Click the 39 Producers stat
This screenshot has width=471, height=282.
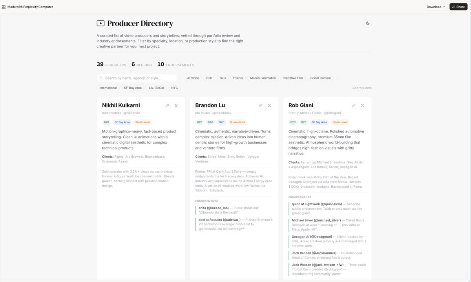pyautogui.click(x=111, y=65)
